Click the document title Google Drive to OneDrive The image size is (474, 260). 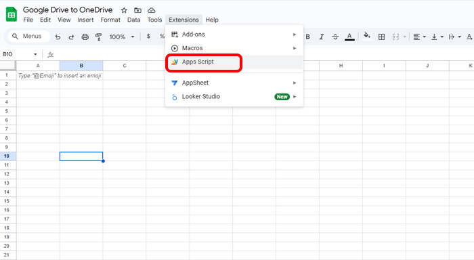point(68,10)
